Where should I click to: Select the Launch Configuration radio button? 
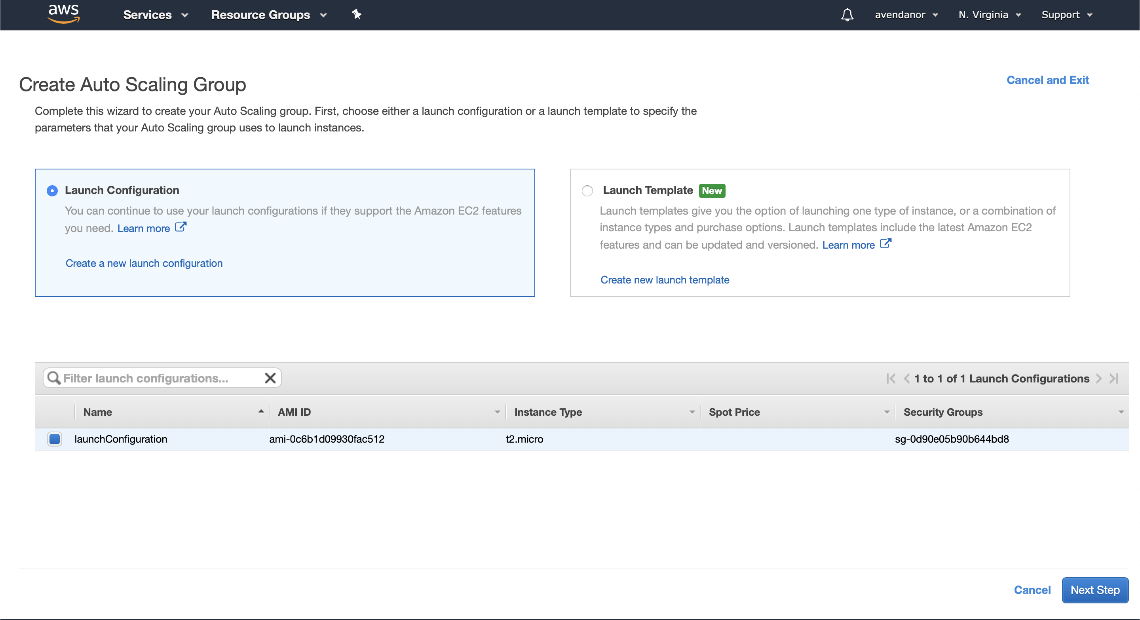pyautogui.click(x=52, y=190)
